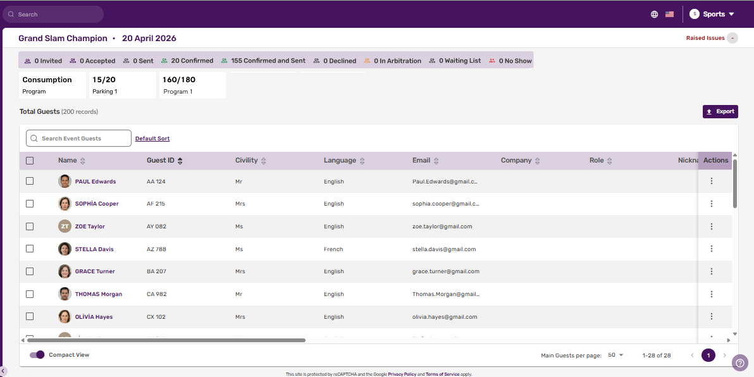Sort by Guest ID column icon
This screenshot has width=754, height=377.
coord(180,161)
